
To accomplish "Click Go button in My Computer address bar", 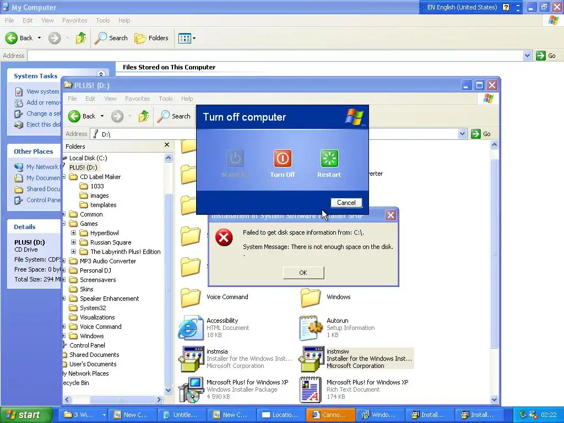I will 546,56.
